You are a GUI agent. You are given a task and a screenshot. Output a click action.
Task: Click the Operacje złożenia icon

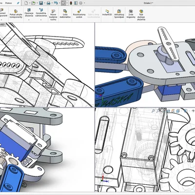[x=29, y=10]
